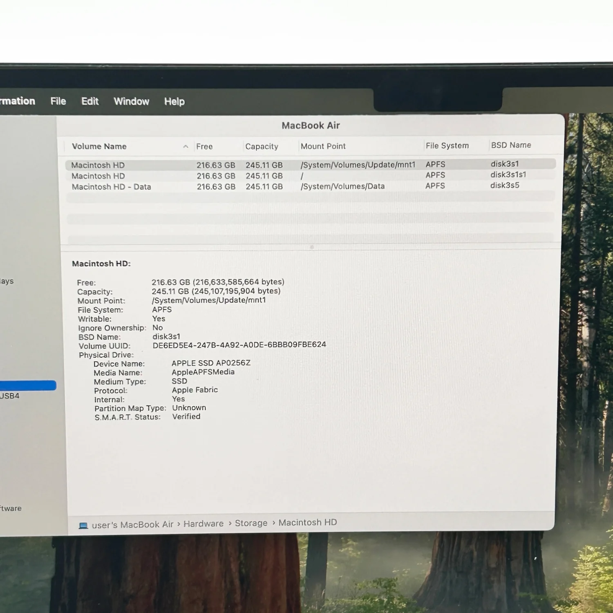
Task: Click Macintosh HD in the path bar
Action: click(x=308, y=522)
